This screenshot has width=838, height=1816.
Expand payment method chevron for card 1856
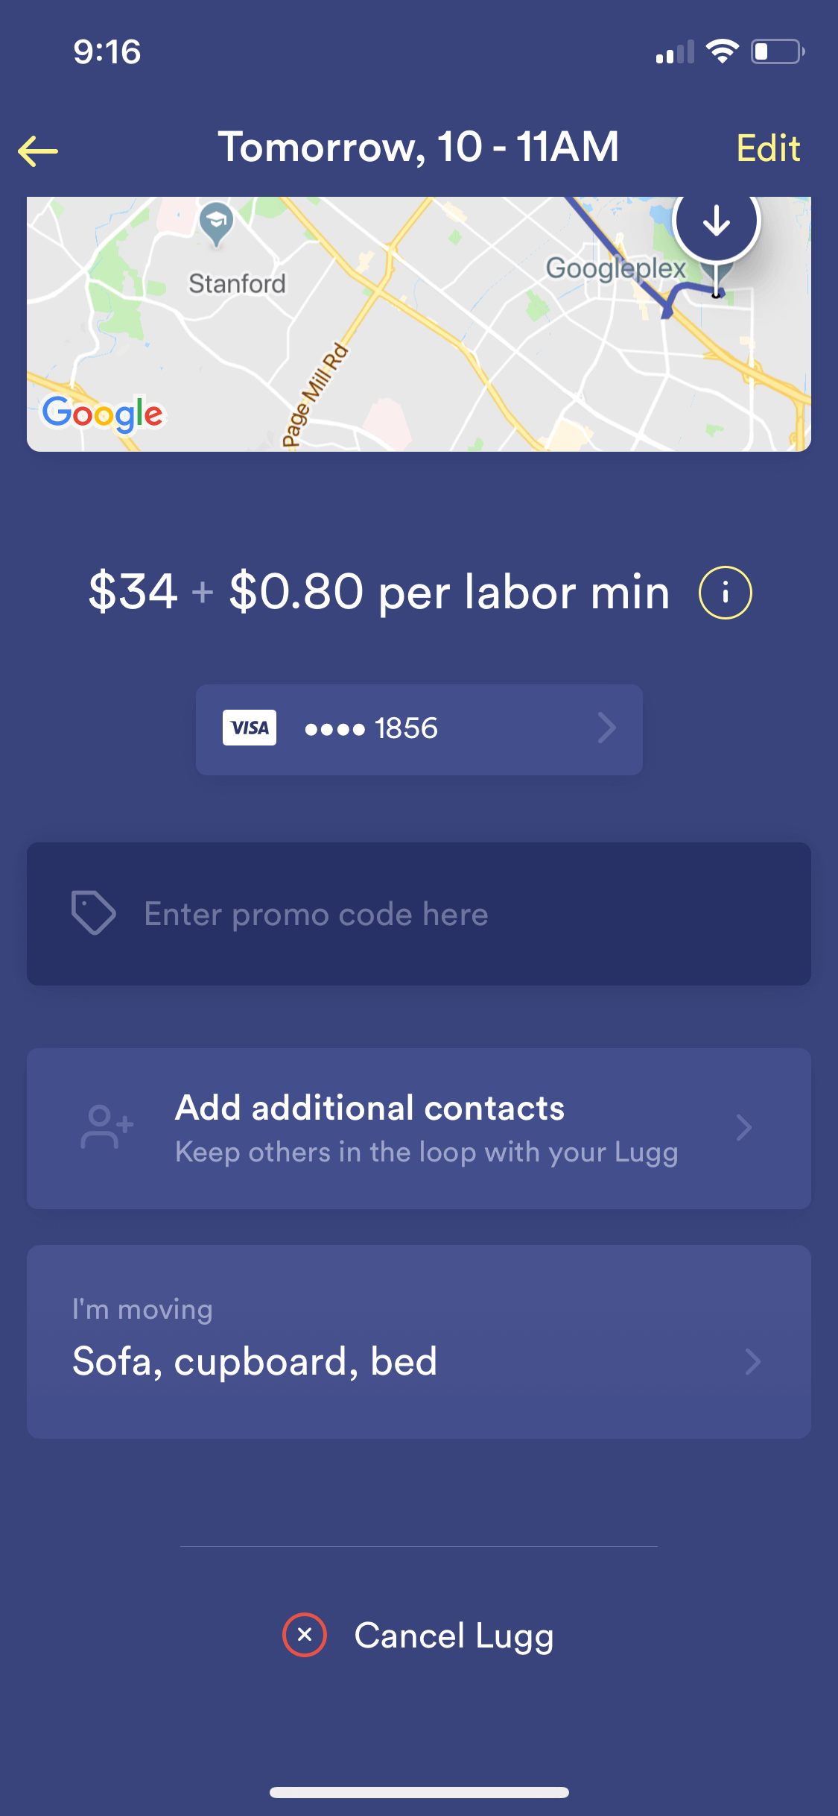point(607,728)
